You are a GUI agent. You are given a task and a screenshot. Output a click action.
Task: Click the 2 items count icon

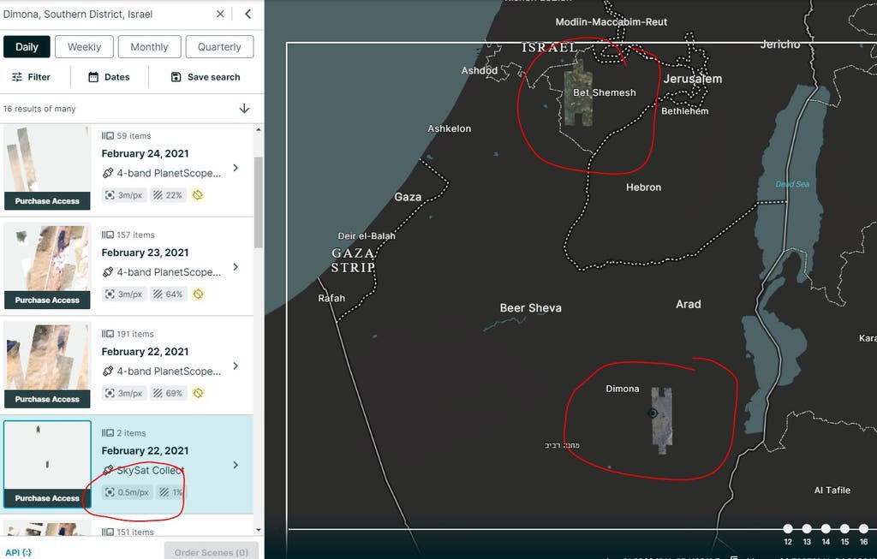pyautogui.click(x=107, y=432)
